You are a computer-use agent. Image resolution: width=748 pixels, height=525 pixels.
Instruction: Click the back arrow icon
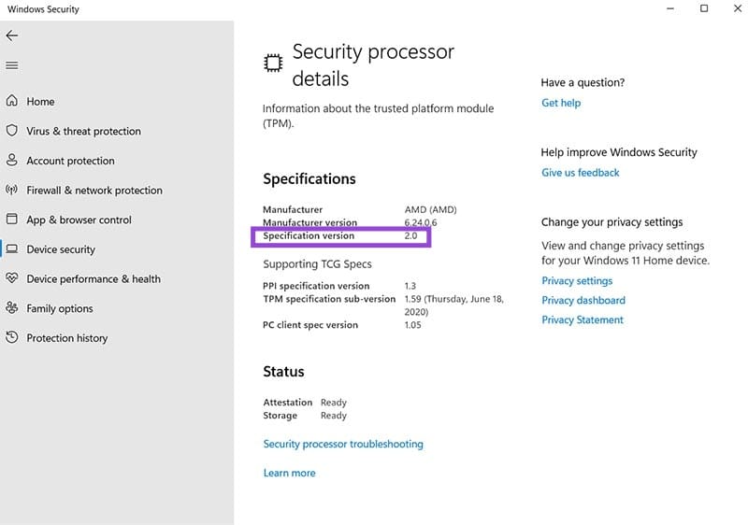12,35
